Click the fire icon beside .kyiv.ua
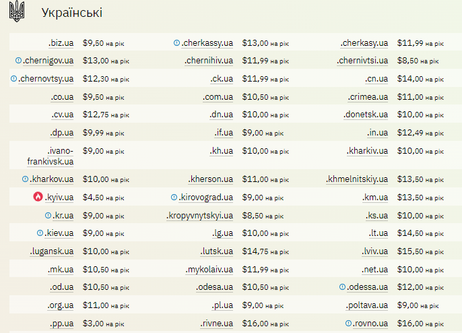The image size is (462, 333). tap(38, 198)
